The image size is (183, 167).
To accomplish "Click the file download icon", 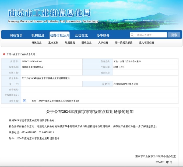I will pos(24,101).
